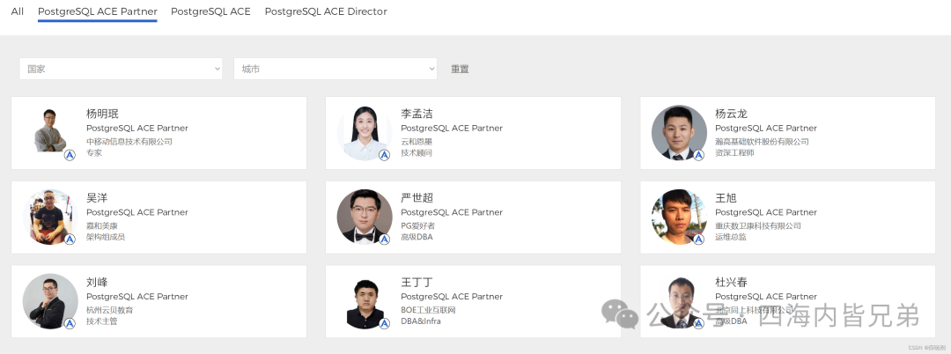Click the job title 专家
This screenshot has height=354, width=951.
(94, 152)
